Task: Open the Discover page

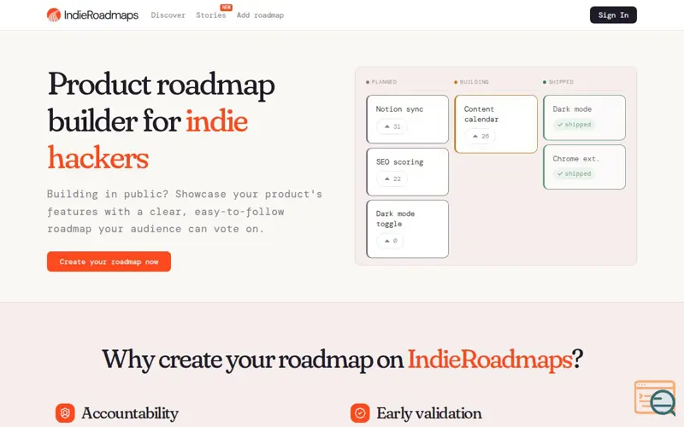Action: click(168, 15)
